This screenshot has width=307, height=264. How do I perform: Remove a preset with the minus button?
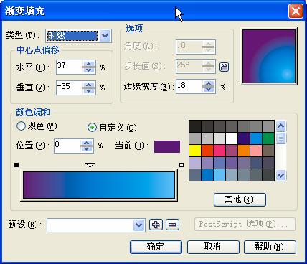pyautogui.click(x=172, y=225)
